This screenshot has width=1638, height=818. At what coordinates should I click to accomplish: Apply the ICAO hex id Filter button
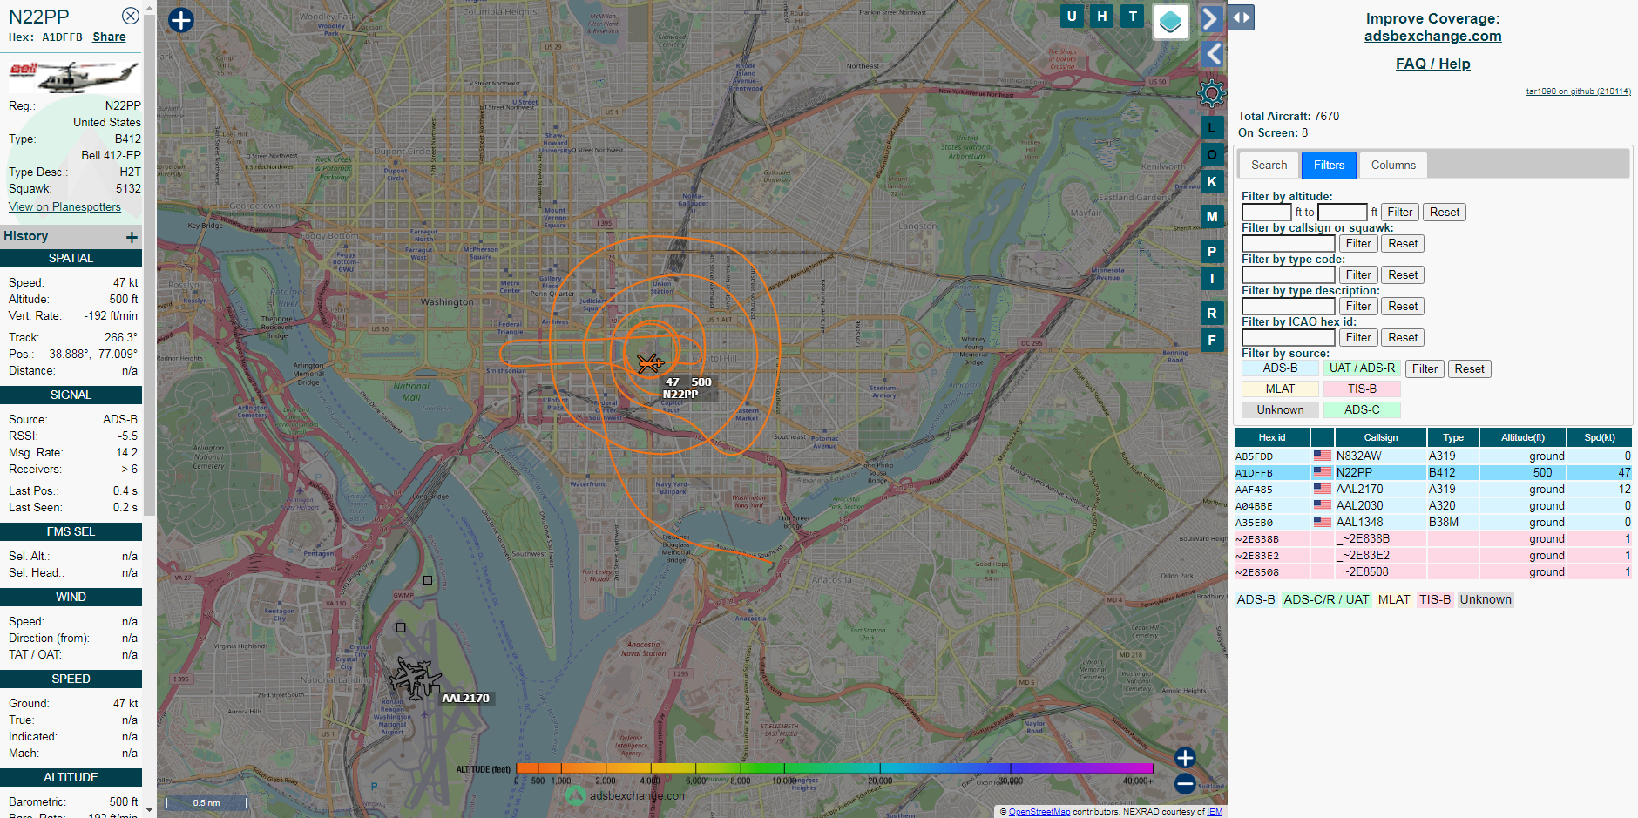click(1358, 338)
